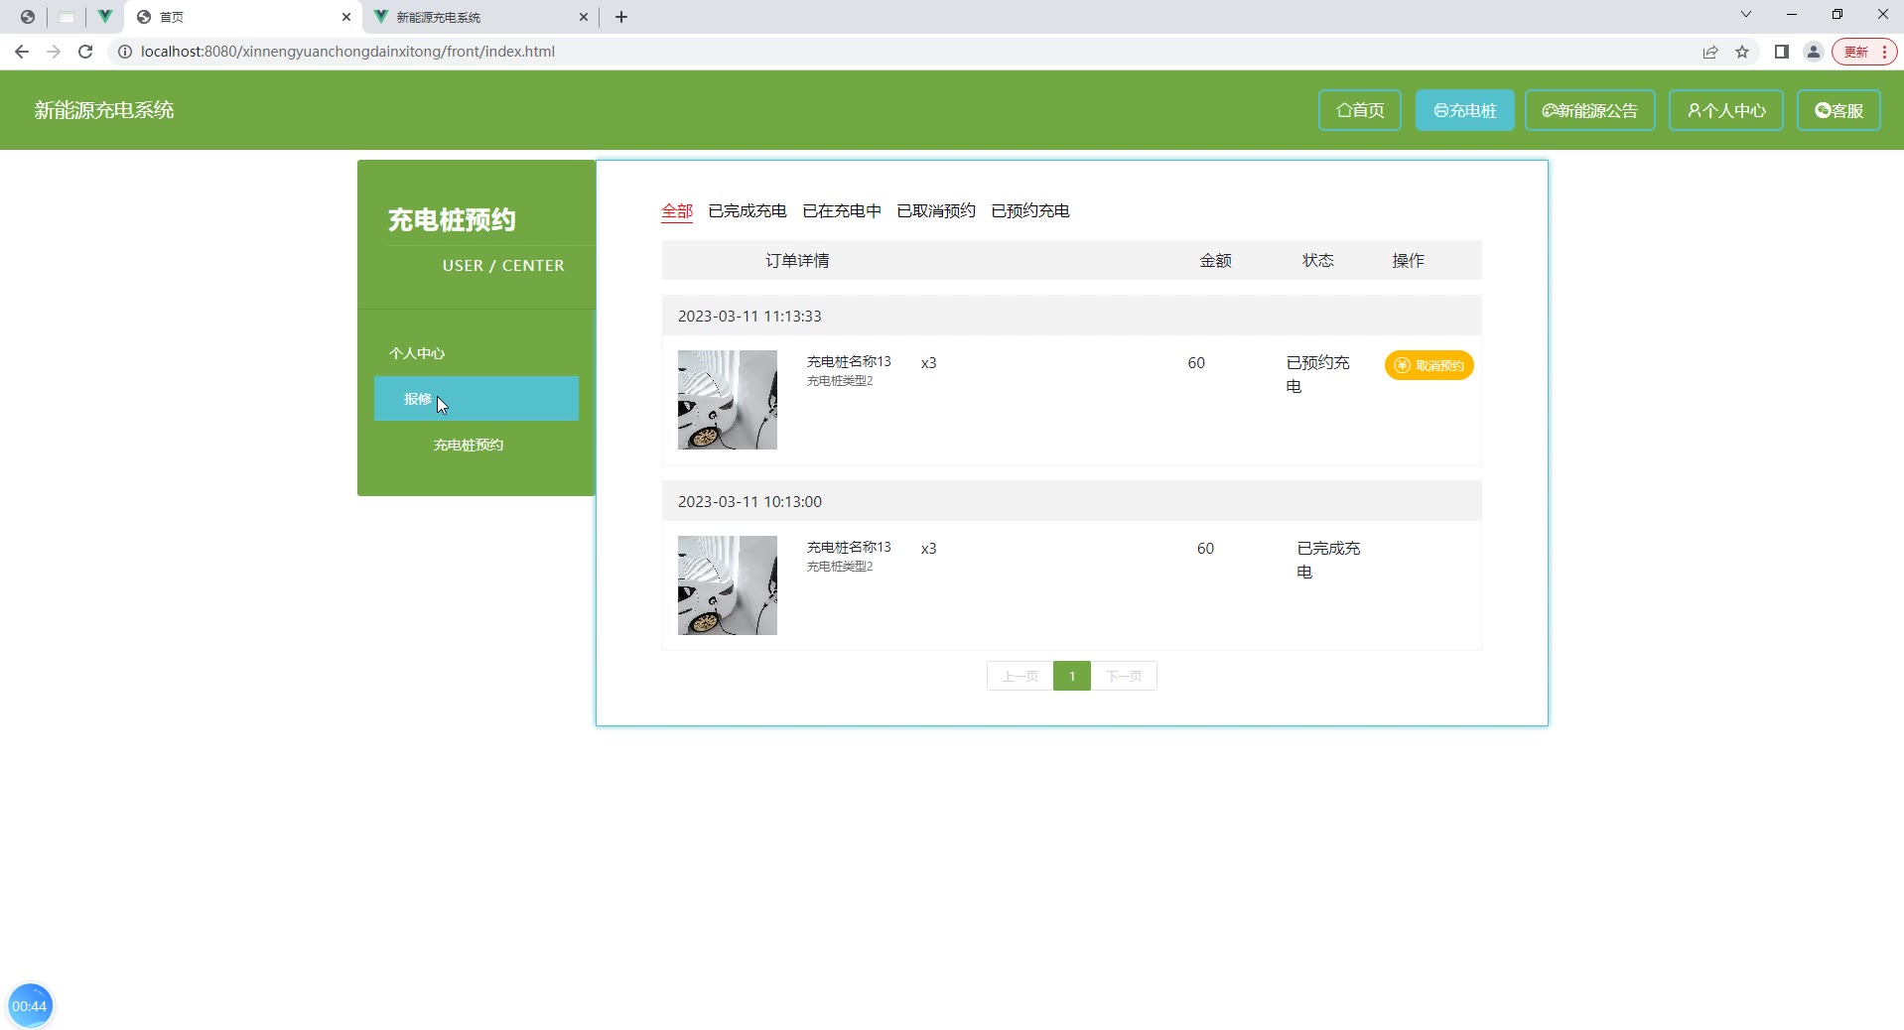Click the first order's charging pile thumbnail
This screenshot has height=1030, width=1904.
pos(727,400)
